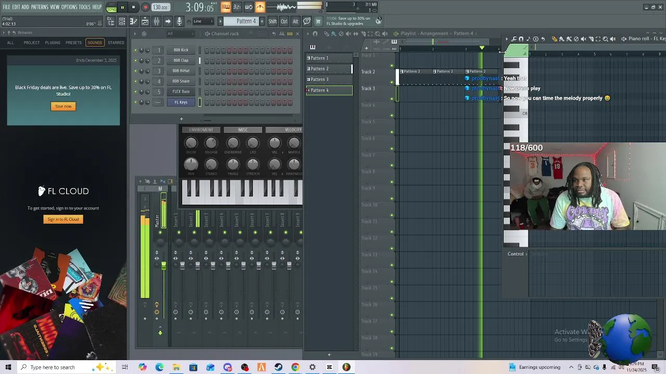Screen dimensions: 666x374
Task: Open the PATTERNS menu
Action: 40,7
